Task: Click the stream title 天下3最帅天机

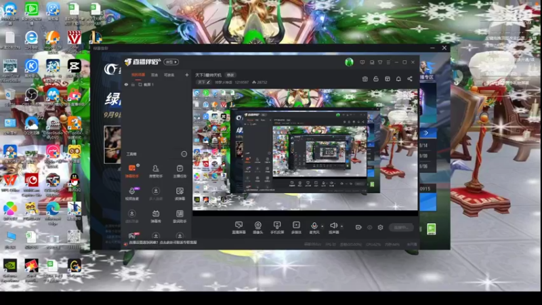Action: pos(209,75)
